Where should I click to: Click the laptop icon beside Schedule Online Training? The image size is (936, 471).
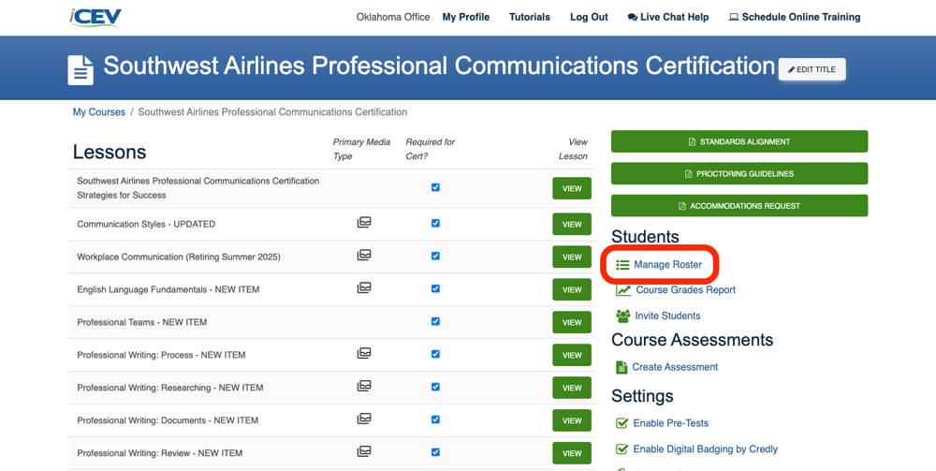point(734,17)
